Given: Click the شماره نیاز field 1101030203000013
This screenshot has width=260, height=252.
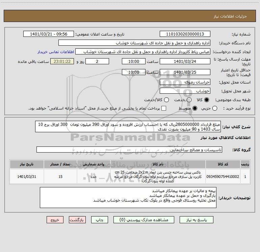Looking at the screenshot, I should [185, 34].
